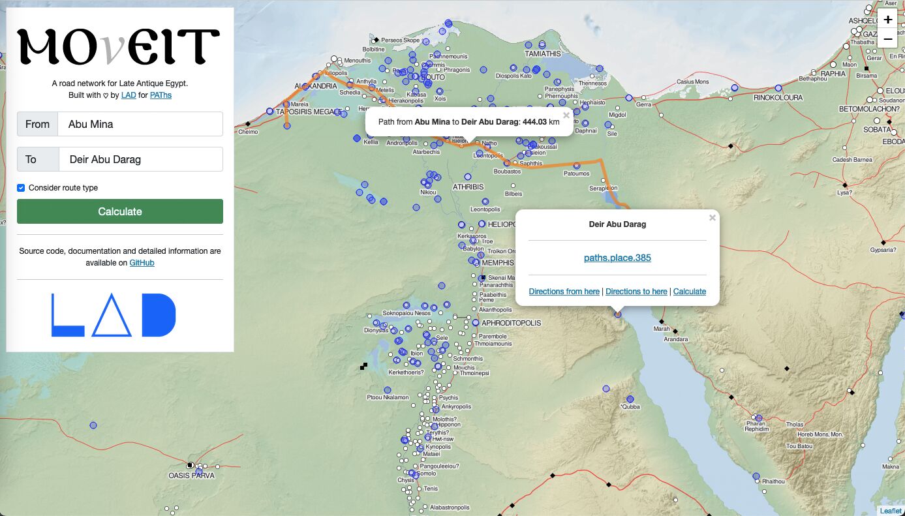Click the From input field
The height and width of the screenshot is (516, 905).
click(x=140, y=124)
